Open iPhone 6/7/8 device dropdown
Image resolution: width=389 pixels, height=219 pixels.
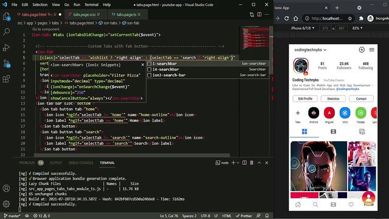coord(303,28)
